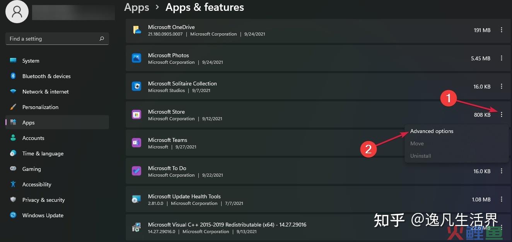512x242 pixels.
Task: Click the Personalization brush icon
Action: coord(14,107)
